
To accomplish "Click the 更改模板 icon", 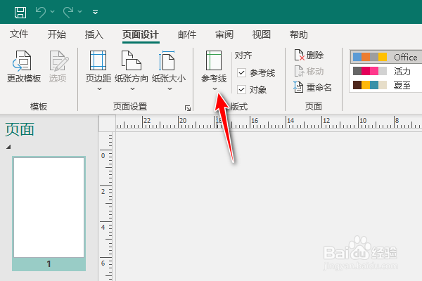I will pos(23,60).
